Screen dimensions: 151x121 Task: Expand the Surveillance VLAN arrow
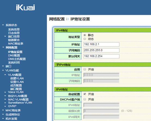pyautogui.click(x=5, y=103)
